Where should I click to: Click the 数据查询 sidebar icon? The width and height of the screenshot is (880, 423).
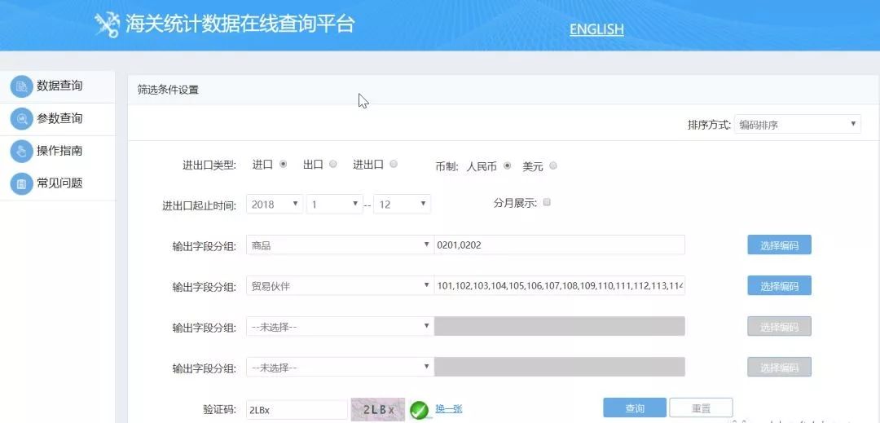click(22, 86)
